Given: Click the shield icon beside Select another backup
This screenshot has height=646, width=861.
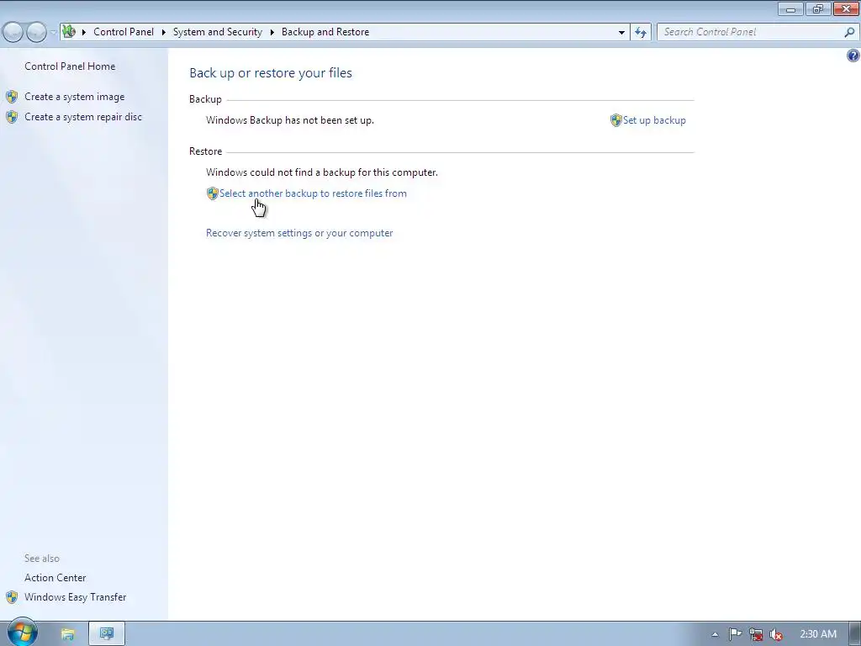Looking at the screenshot, I should pos(213,193).
